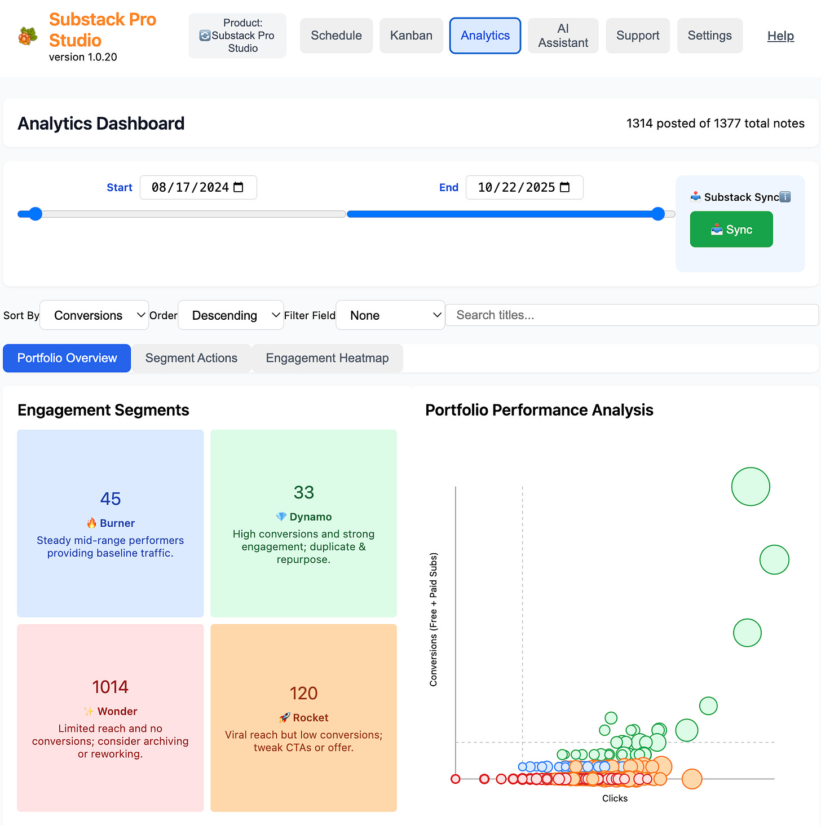Viewport: 821px width, 825px height.
Task: Click the product switch icon beside Substack Pro Studio
Action: tap(205, 36)
